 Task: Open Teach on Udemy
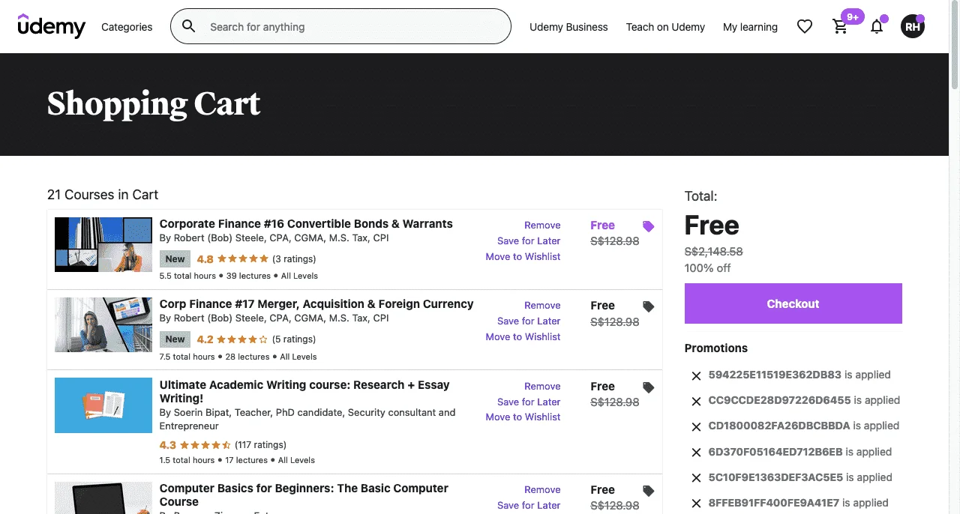[x=665, y=27]
